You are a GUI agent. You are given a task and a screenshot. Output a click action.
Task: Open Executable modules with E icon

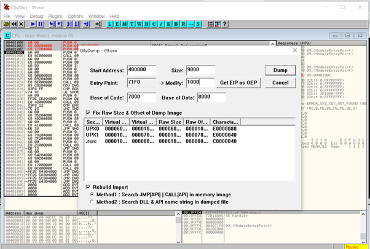click(117, 24)
